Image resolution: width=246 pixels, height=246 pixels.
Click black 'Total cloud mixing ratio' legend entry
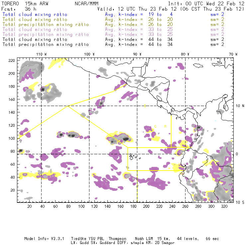coord(35,40)
